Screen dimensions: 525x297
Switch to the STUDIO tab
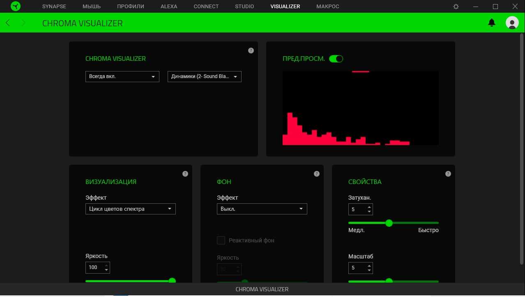click(x=244, y=7)
